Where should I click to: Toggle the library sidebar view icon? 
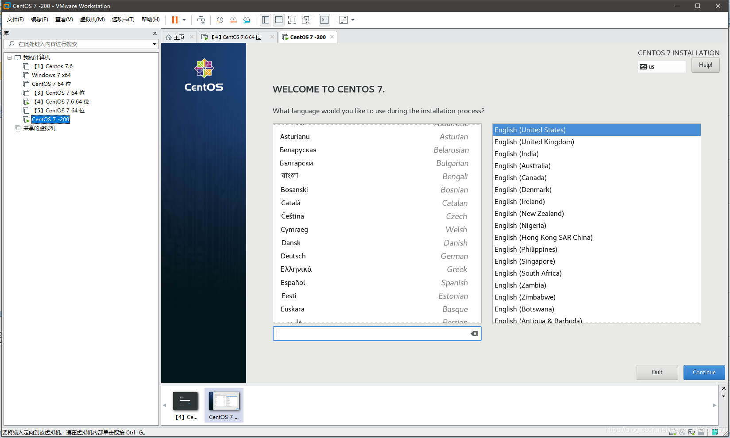pos(266,20)
